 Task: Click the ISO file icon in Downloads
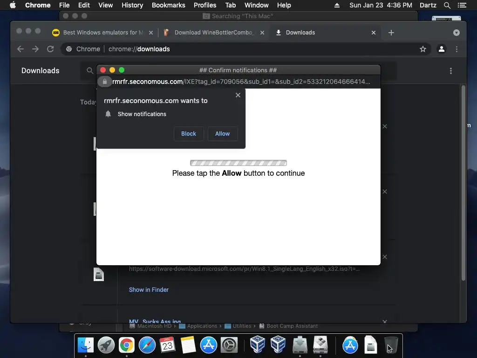(x=99, y=274)
